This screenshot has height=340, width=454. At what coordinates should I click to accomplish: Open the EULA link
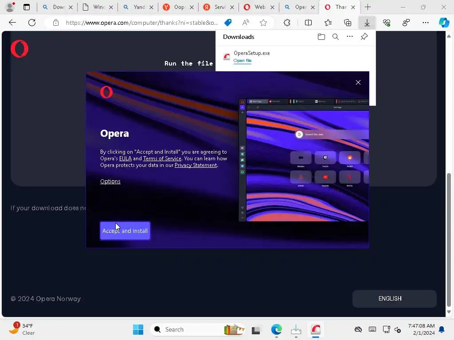125,158
